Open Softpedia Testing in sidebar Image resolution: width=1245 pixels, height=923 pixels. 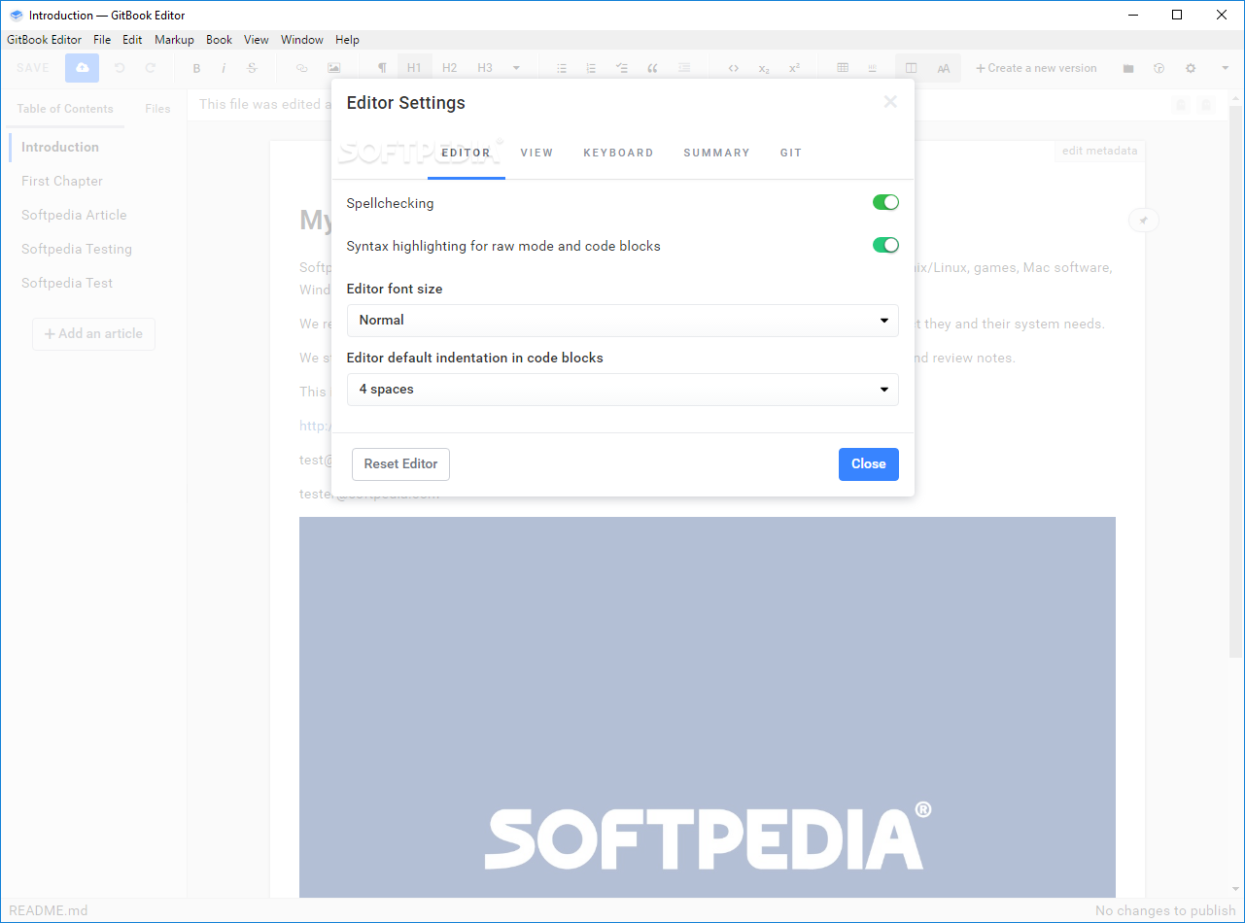tap(77, 250)
